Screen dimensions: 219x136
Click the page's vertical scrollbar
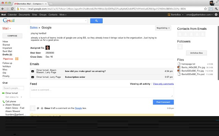(218, 53)
